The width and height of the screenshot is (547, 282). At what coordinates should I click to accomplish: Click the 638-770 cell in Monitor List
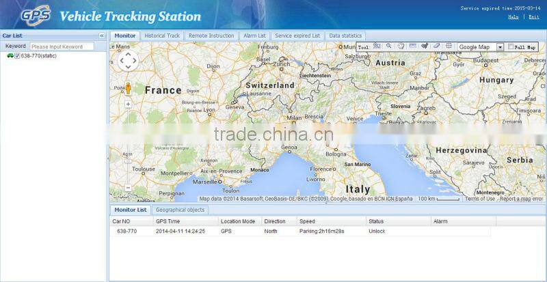pyautogui.click(x=126, y=231)
